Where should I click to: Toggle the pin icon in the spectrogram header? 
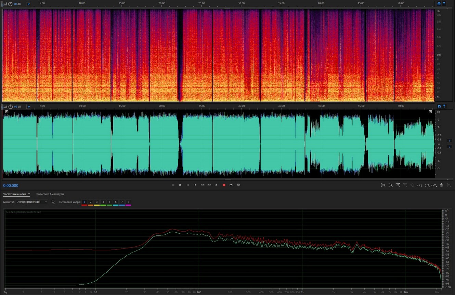pyautogui.click(x=28, y=4)
